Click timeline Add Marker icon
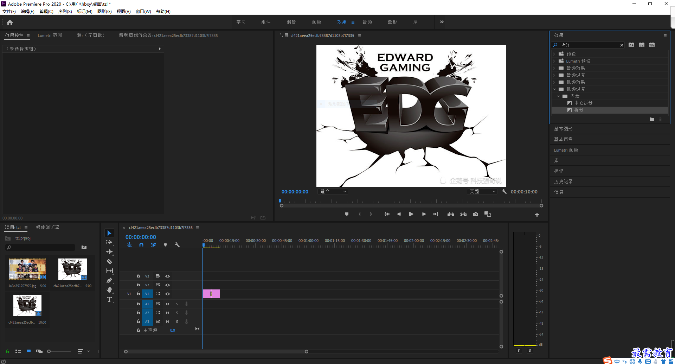The height and width of the screenshot is (364, 675). [x=165, y=245]
